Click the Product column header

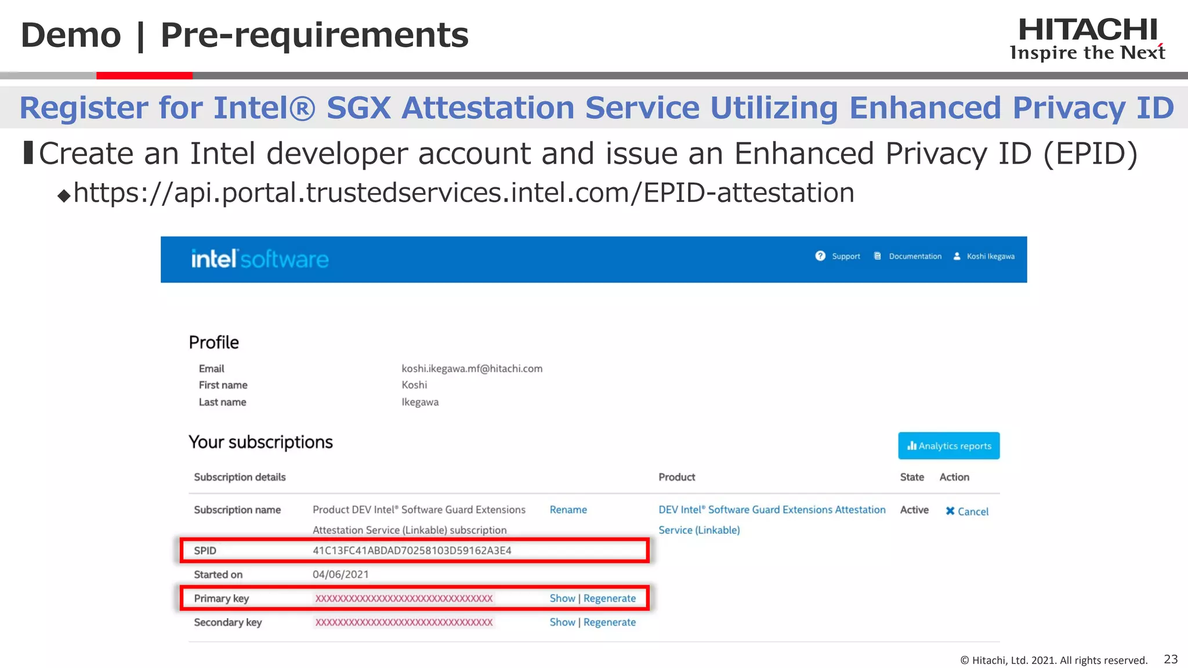coord(676,477)
